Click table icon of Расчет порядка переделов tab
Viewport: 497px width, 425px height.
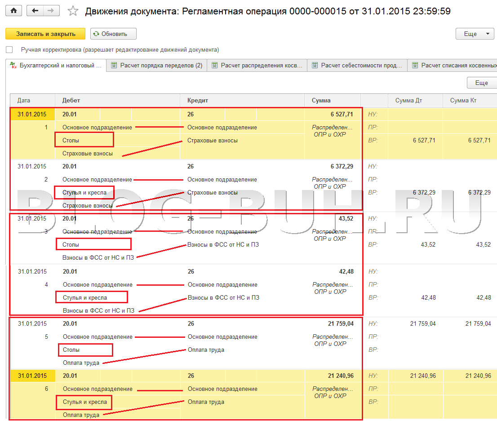click(x=114, y=66)
